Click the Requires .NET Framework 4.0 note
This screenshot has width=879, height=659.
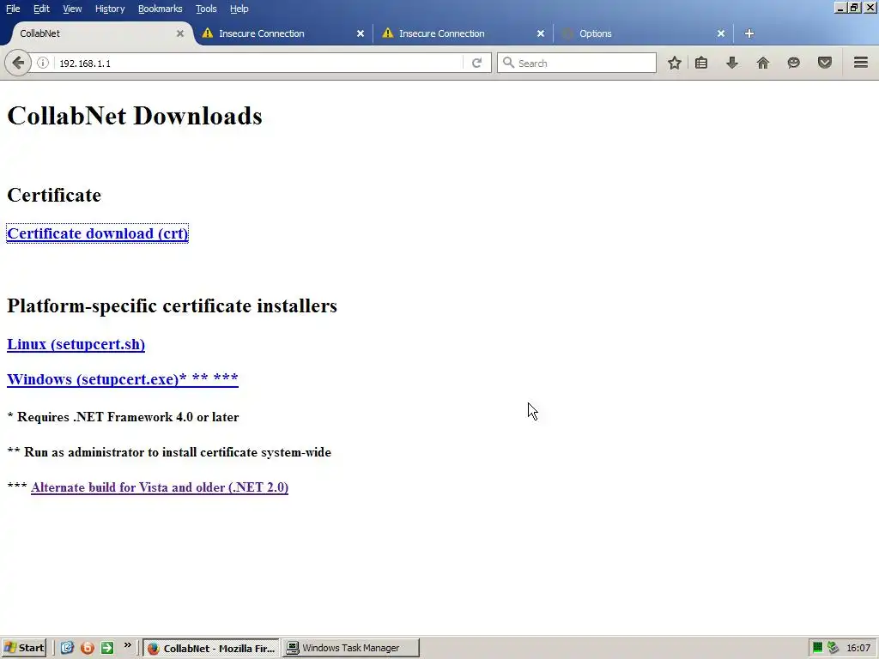coord(123,417)
